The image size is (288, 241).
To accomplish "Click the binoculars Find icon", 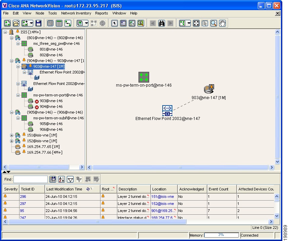I will (162, 23).
